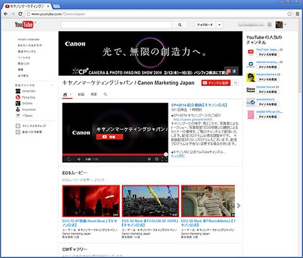303x258 pixels.
Task: Show next EOS movie videos with arrow
Action: 239,206
